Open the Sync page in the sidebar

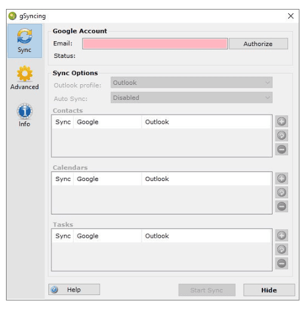coord(25,41)
